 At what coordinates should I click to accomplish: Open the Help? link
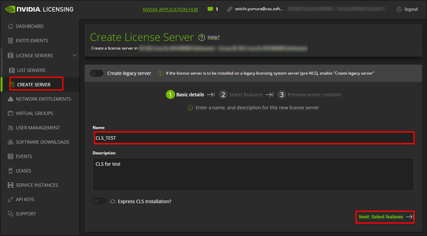pos(213,37)
